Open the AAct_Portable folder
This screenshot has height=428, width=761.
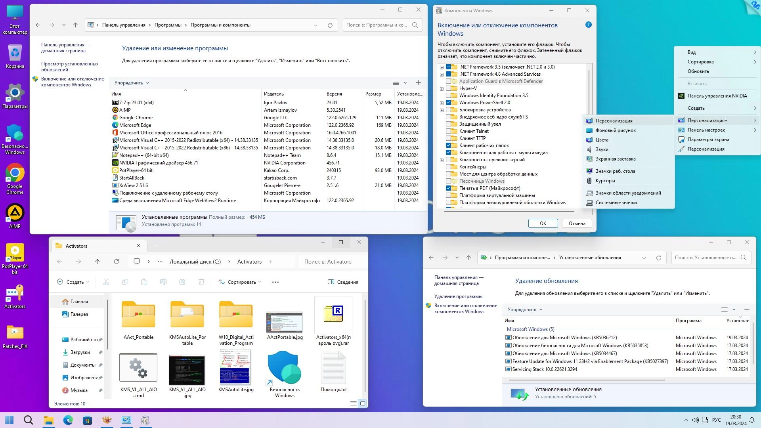coord(138,315)
